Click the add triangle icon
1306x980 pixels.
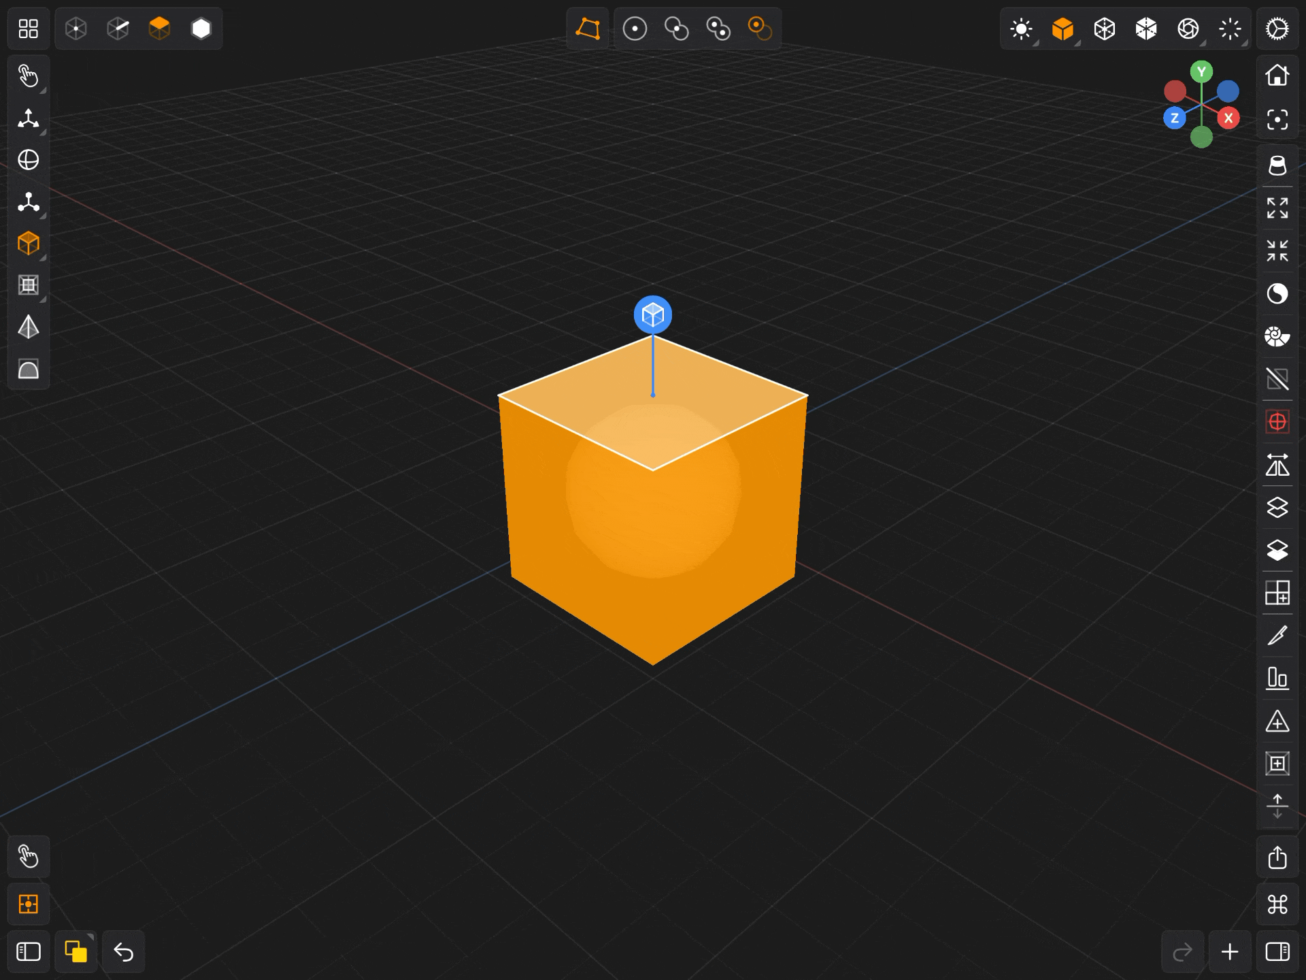1277,721
